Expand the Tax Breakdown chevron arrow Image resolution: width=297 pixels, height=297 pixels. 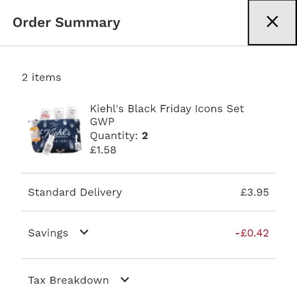pyautogui.click(x=125, y=280)
